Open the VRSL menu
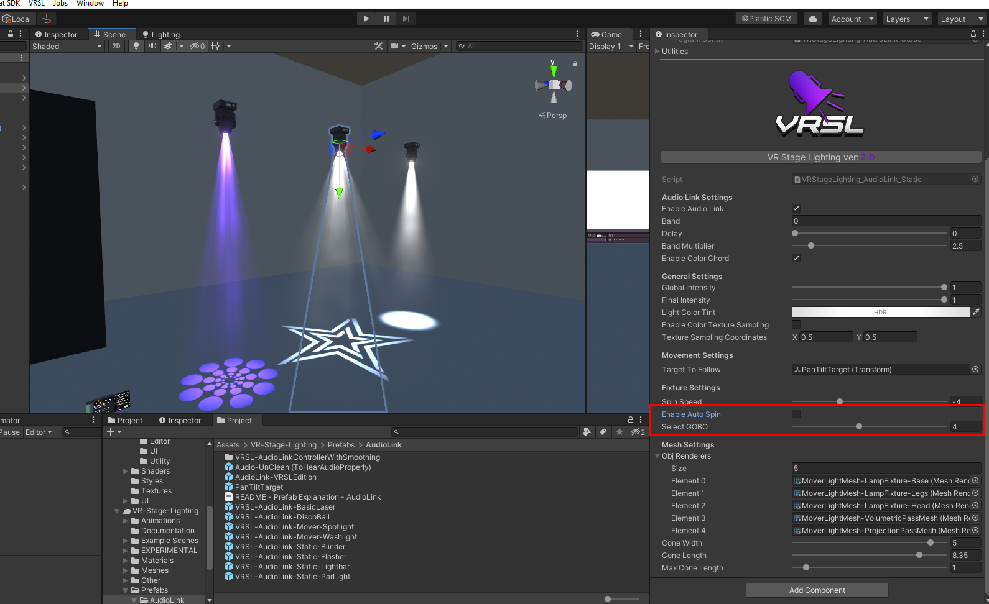989x604 pixels. coord(37,4)
